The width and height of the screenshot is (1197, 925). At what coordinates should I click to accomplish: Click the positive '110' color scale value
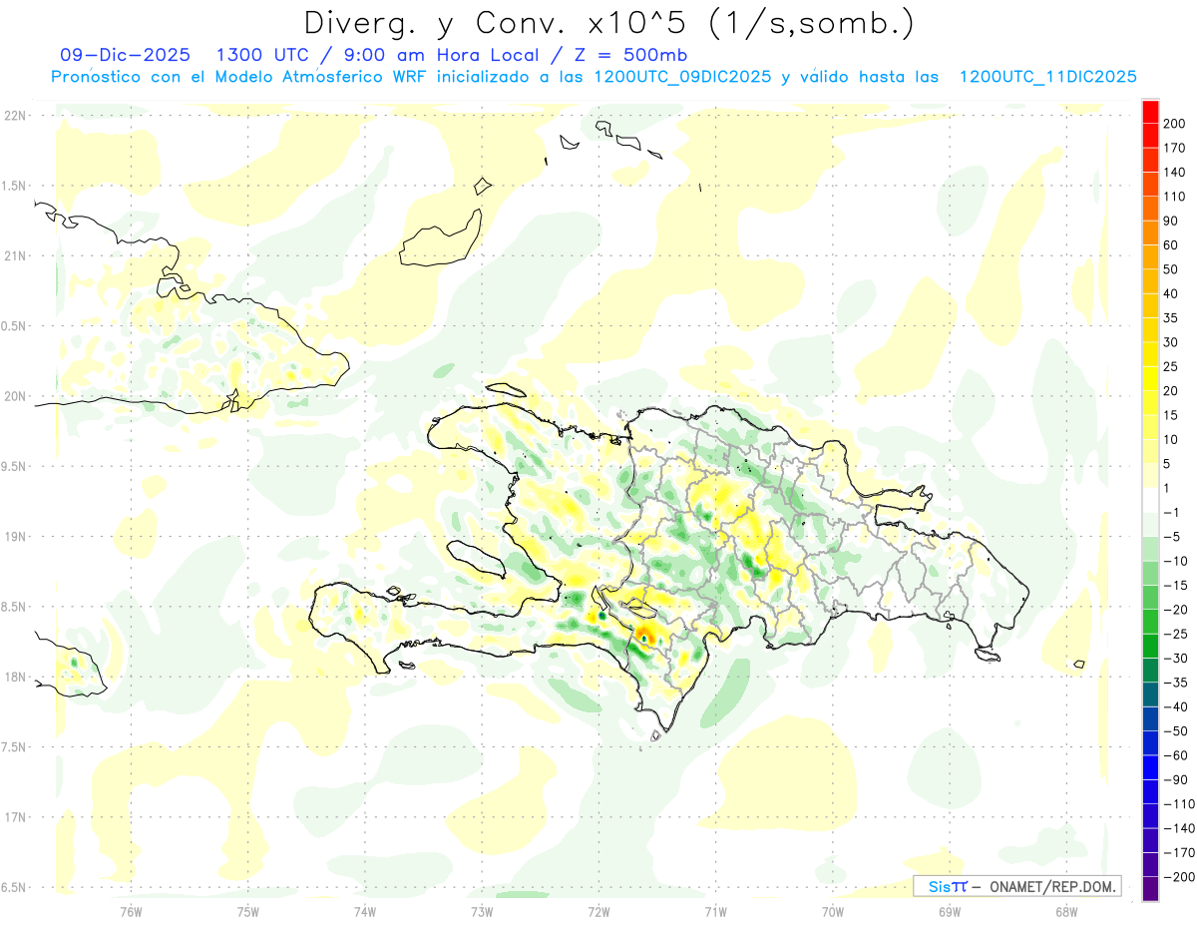click(x=1174, y=197)
